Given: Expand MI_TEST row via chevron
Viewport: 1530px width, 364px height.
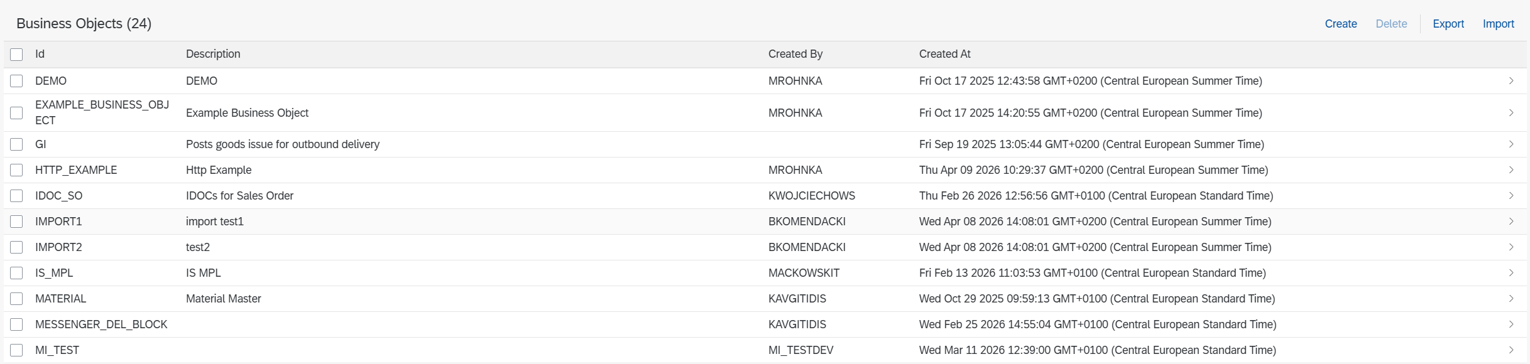Looking at the screenshot, I should [1511, 350].
